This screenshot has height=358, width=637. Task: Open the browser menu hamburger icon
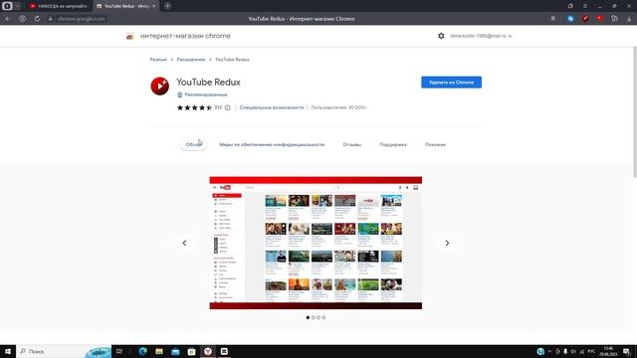click(x=585, y=6)
